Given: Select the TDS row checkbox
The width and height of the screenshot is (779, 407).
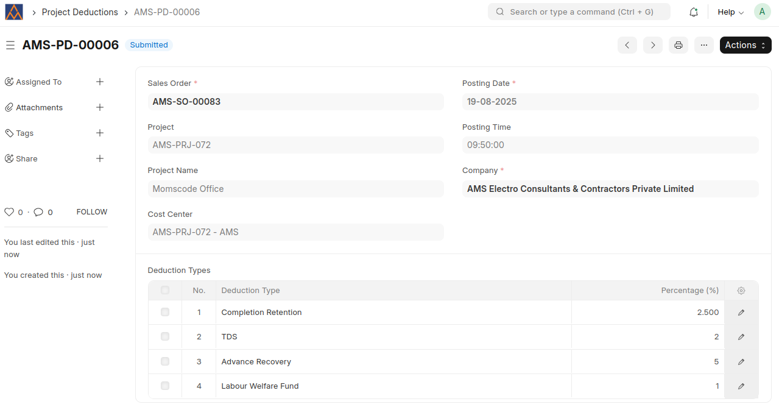Looking at the screenshot, I should (x=165, y=336).
